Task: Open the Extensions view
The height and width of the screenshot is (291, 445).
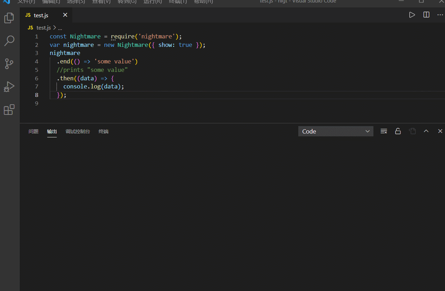Action: tap(9, 110)
